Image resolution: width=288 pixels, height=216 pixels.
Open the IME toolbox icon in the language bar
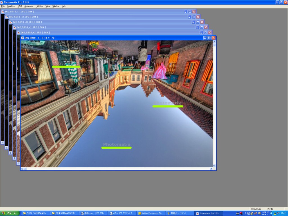(255, 213)
